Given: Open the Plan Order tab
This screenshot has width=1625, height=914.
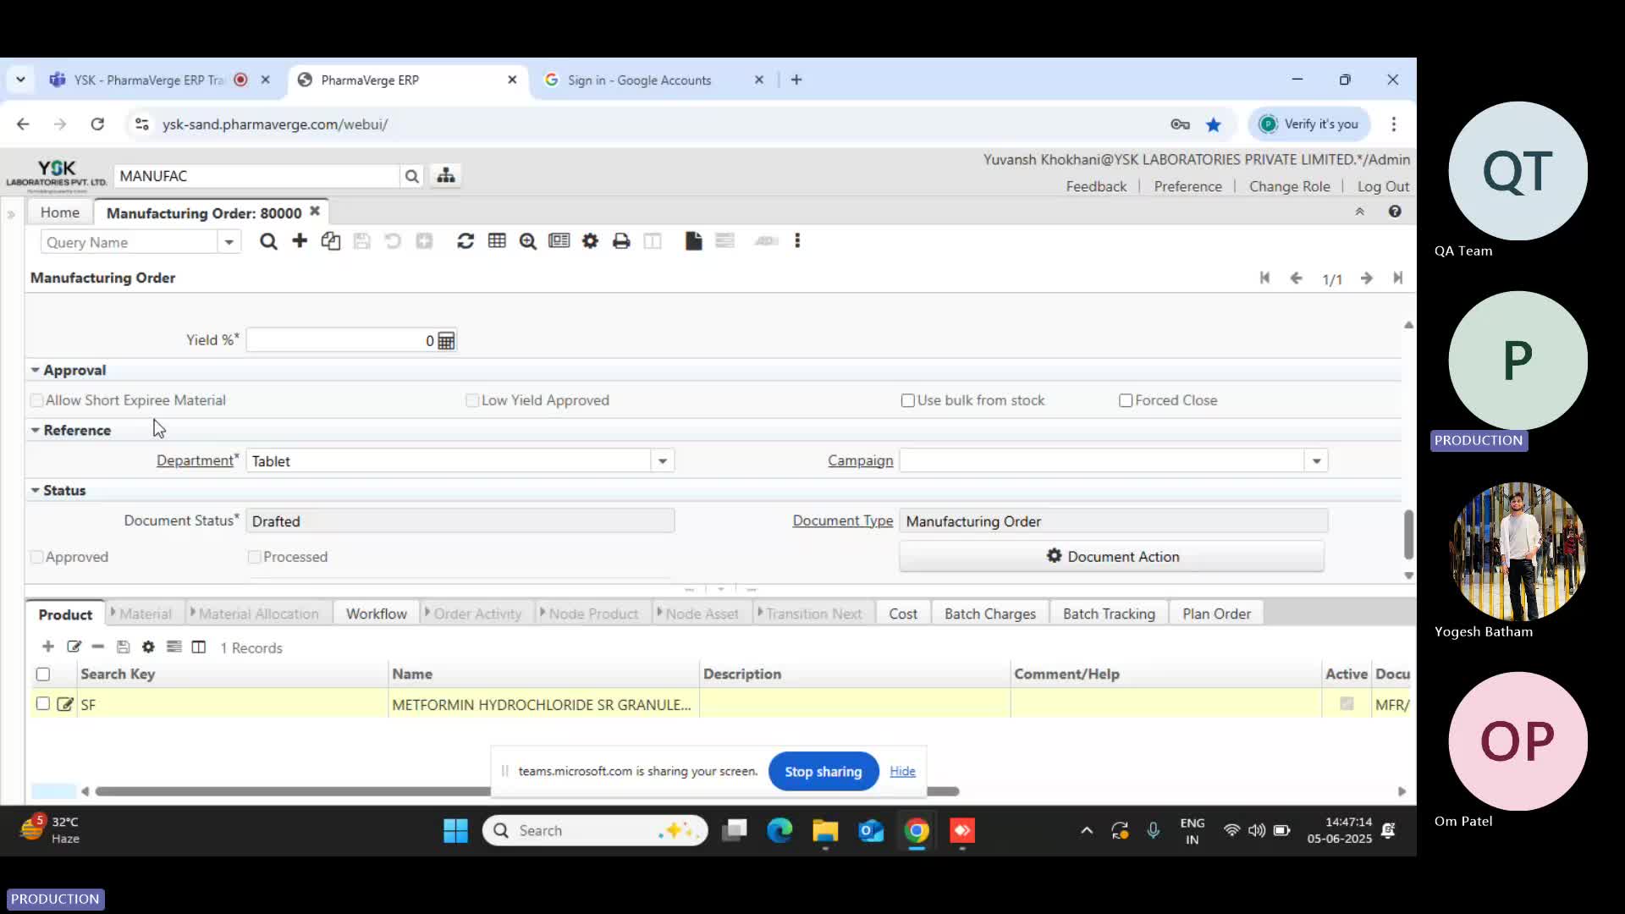Looking at the screenshot, I should (x=1216, y=614).
